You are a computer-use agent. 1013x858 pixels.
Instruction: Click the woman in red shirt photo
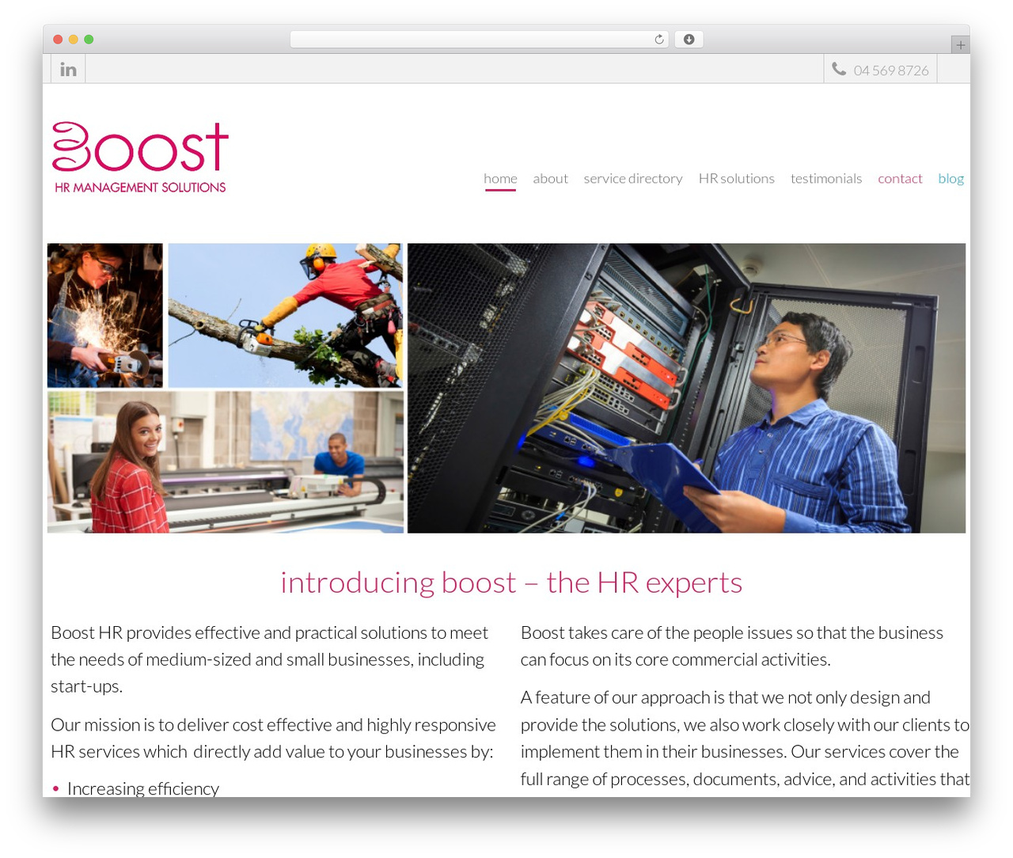tap(226, 461)
